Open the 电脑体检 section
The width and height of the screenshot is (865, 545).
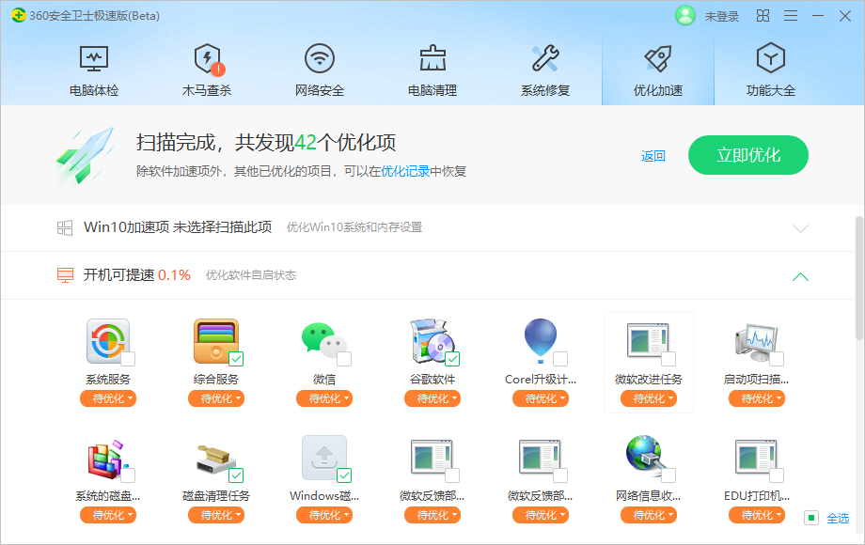(x=94, y=71)
